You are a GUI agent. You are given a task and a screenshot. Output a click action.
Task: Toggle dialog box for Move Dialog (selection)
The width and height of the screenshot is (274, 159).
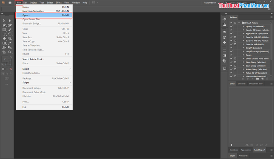coord(235,62)
